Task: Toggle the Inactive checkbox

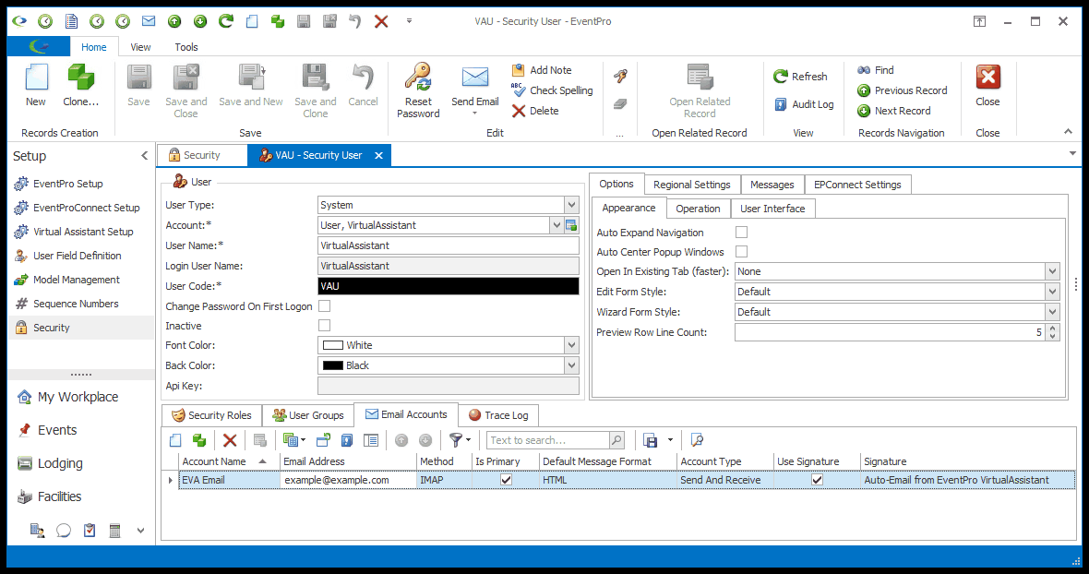Action: coord(324,325)
